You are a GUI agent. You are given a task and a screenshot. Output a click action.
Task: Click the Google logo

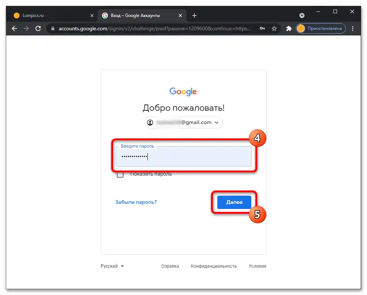(183, 92)
